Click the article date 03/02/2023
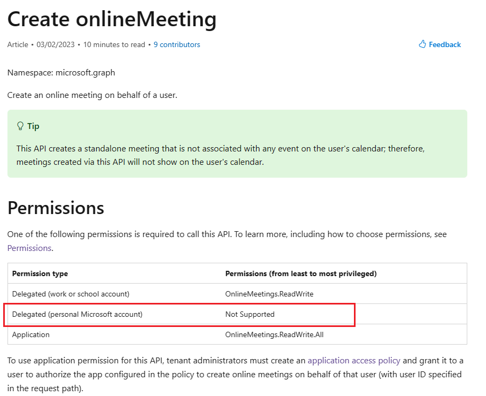 [56, 45]
